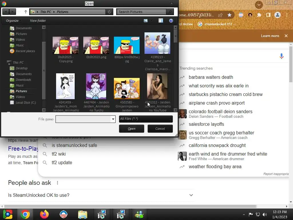The width and height of the screenshot is (293, 220).
Task: Open the Start menu on the taskbar
Action: point(8,214)
